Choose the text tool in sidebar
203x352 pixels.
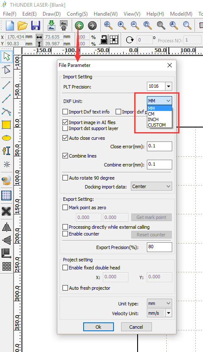6,151
